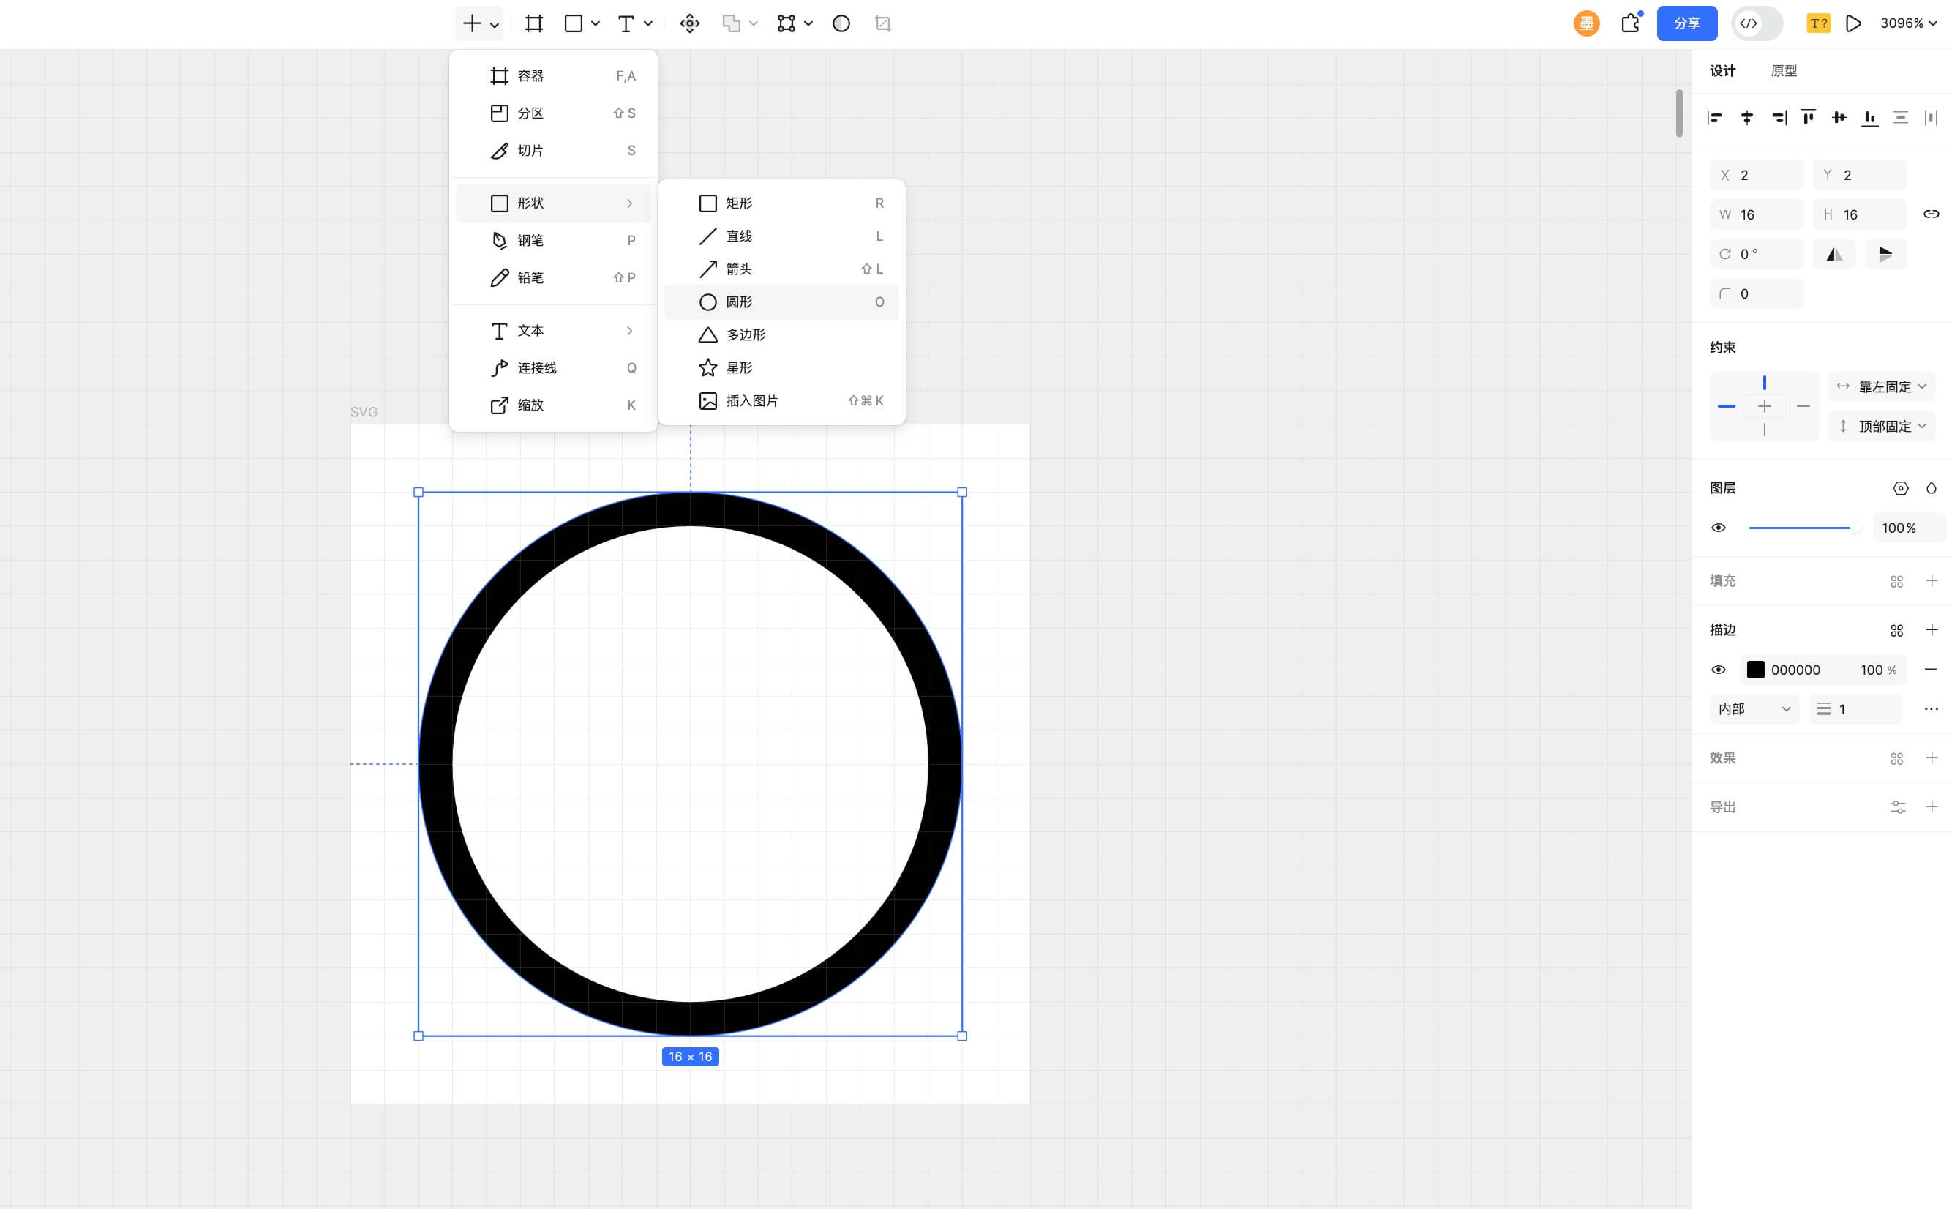Switch to the 原型 prototype tab
Image resolution: width=1952 pixels, height=1209 pixels.
(x=1783, y=71)
